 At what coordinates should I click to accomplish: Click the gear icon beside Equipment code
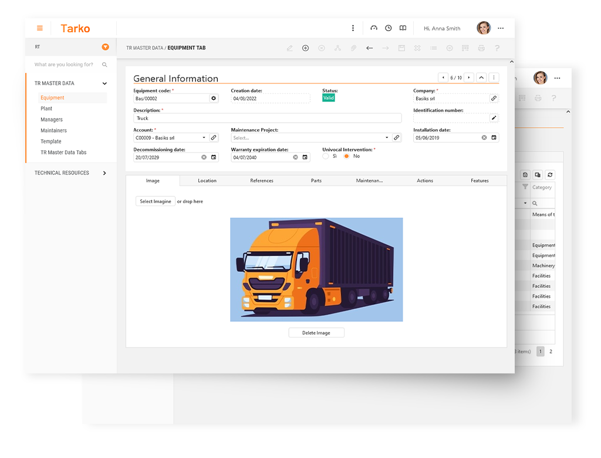pos(214,99)
